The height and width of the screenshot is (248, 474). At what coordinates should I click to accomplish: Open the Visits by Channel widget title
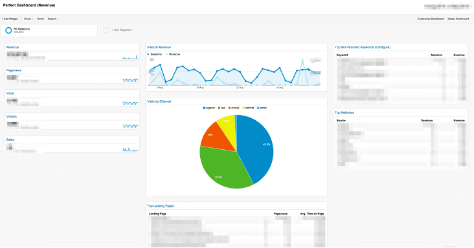[x=159, y=101]
